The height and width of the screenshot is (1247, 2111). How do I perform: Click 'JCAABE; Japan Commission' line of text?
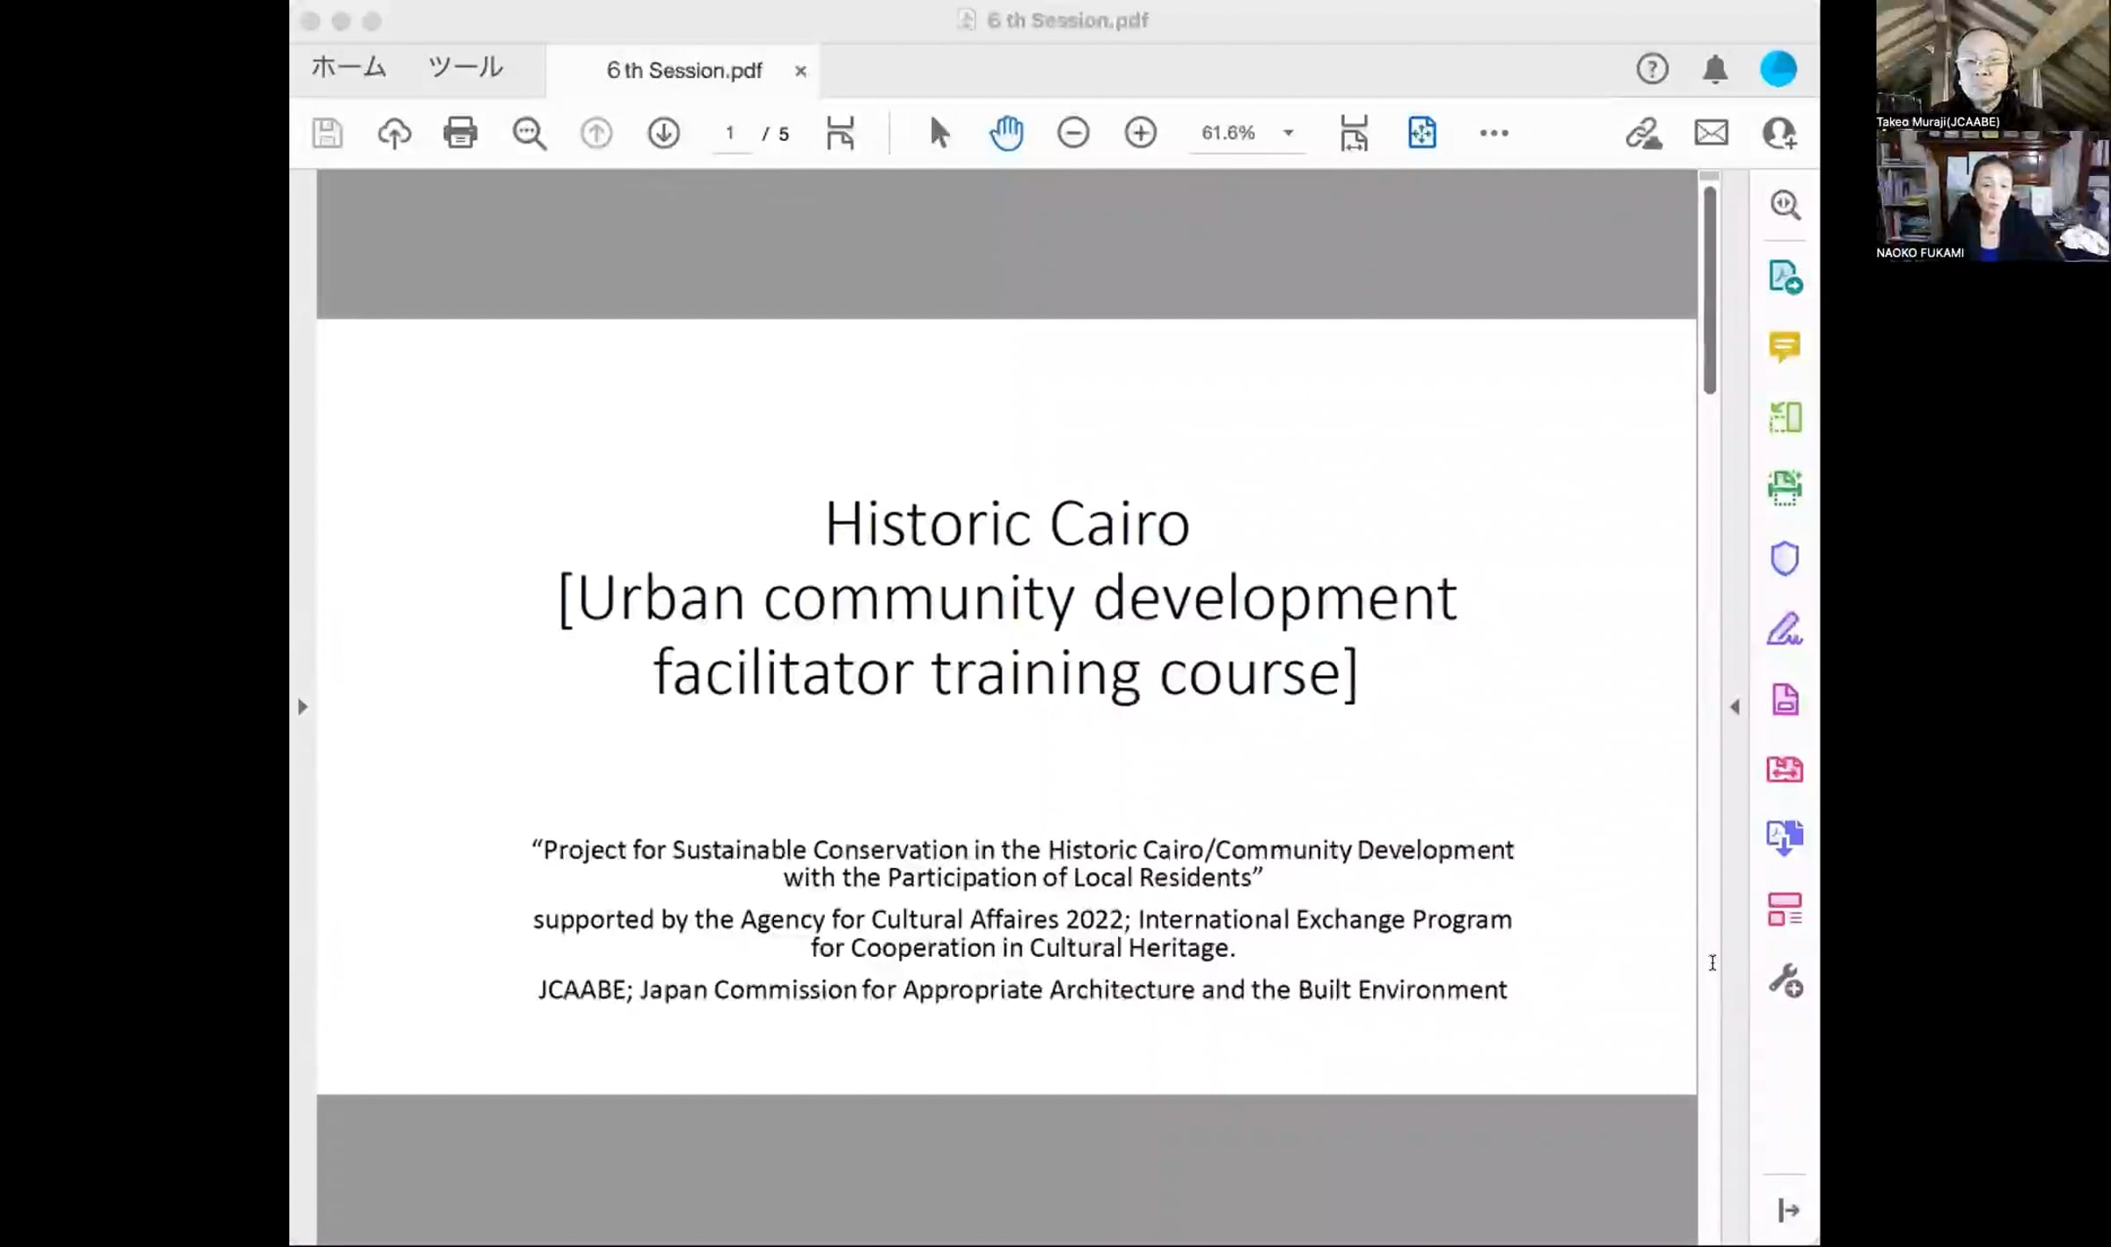[1022, 990]
